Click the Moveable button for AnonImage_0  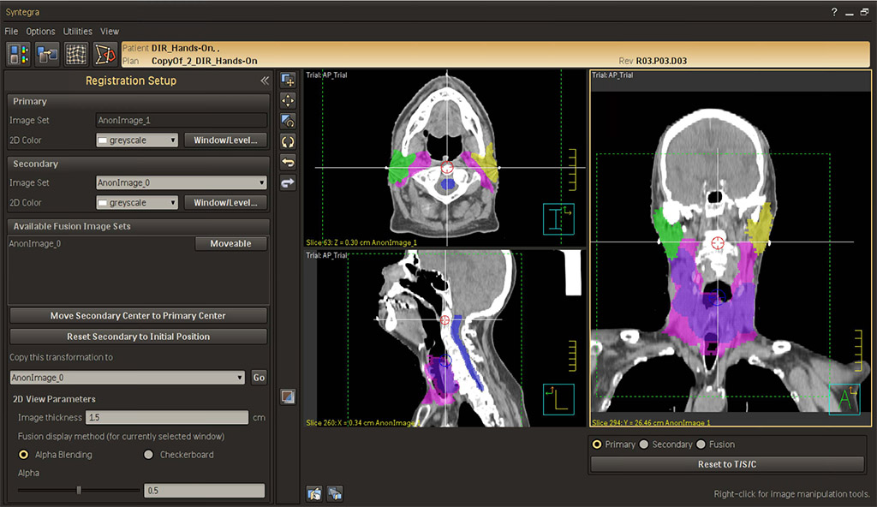coord(230,243)
